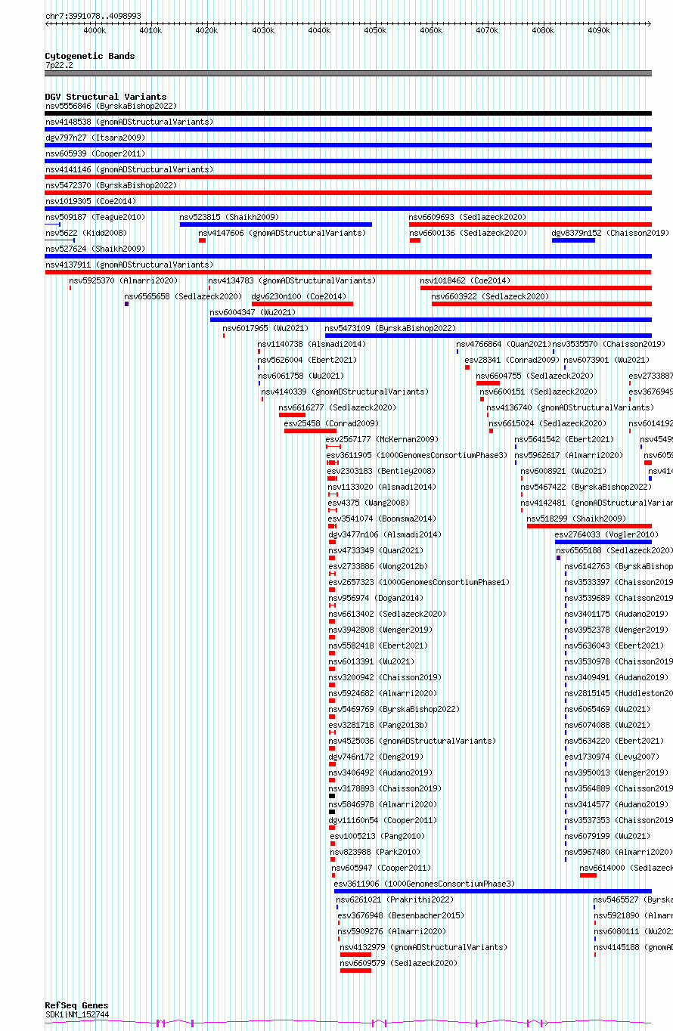Screen dimensions: 673x1031
Task: Click nsv4766864 (Quan2021) label
Action: point(504,345)
